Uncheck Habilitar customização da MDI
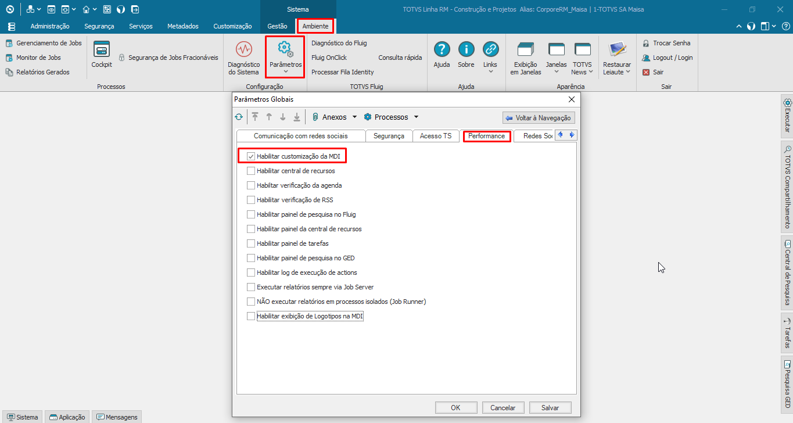 coord(251,156)
